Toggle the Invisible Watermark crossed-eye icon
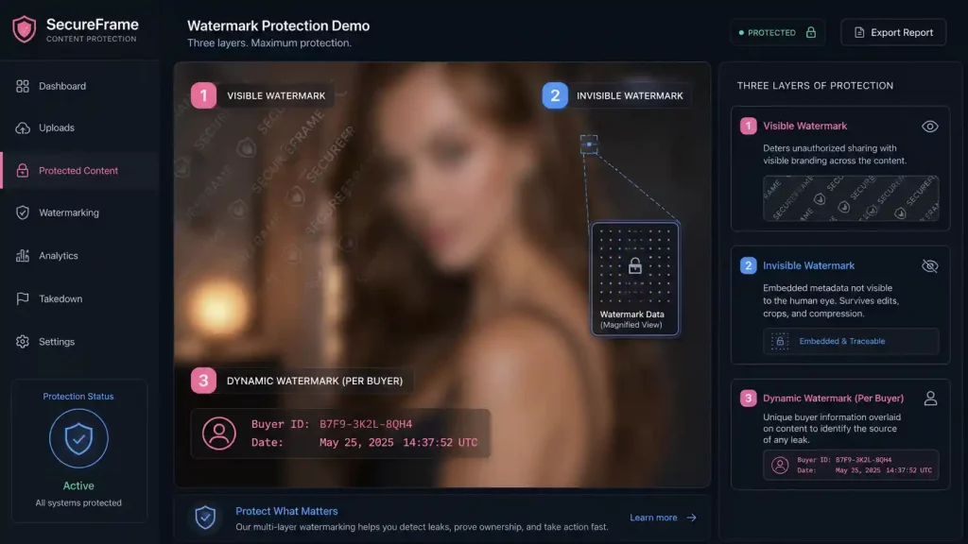Screen dimensions: 968x544 [x=930, y=265]
